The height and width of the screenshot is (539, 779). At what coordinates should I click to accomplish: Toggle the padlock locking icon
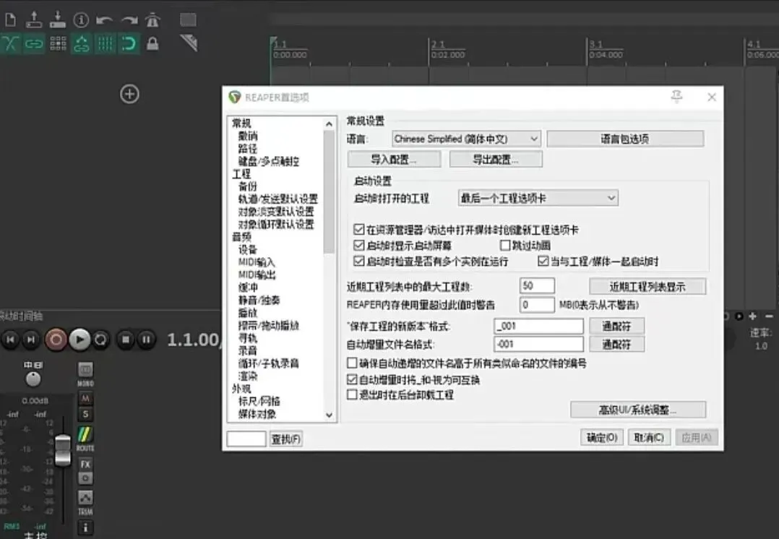(x=152, y=44)
